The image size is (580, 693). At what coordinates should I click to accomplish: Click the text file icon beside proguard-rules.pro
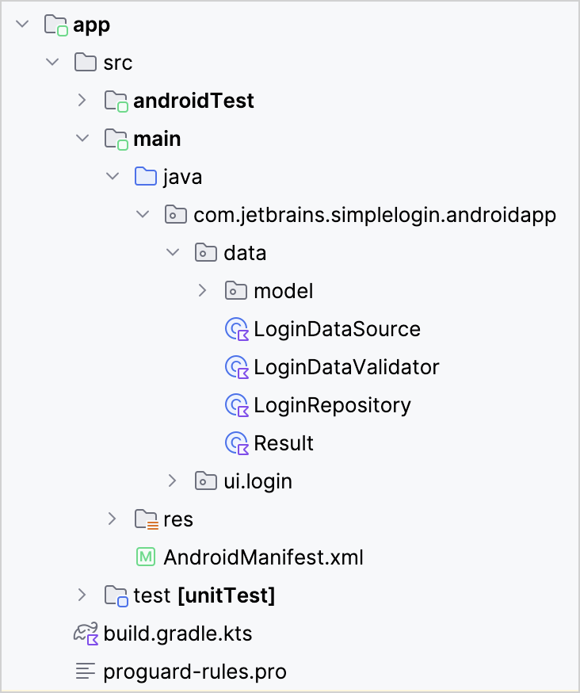[86, 672]
